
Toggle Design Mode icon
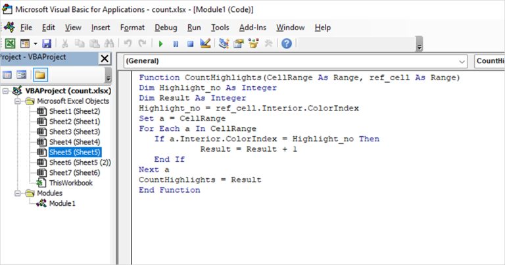point(205,43)
